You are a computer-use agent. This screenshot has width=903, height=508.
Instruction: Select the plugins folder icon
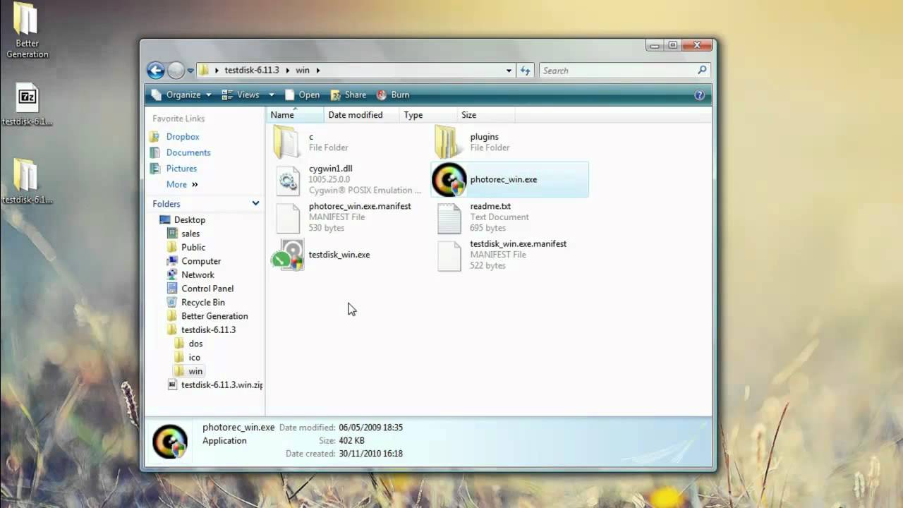pos(449,142)
